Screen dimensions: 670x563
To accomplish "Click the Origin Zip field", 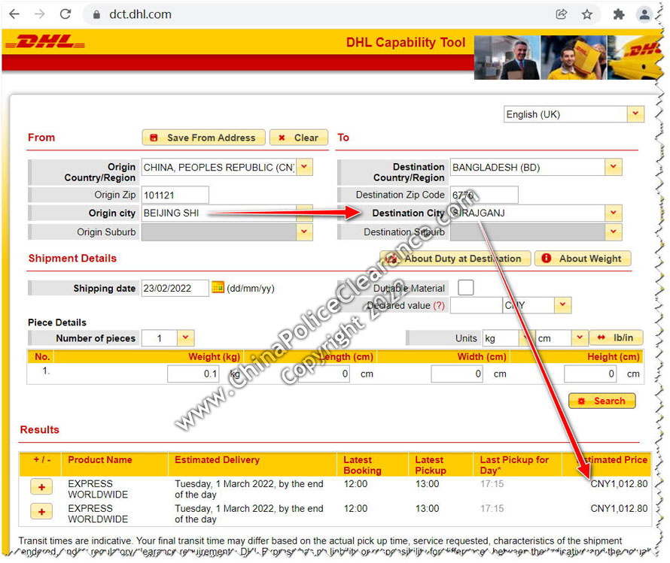I will (x=175, y=195).
